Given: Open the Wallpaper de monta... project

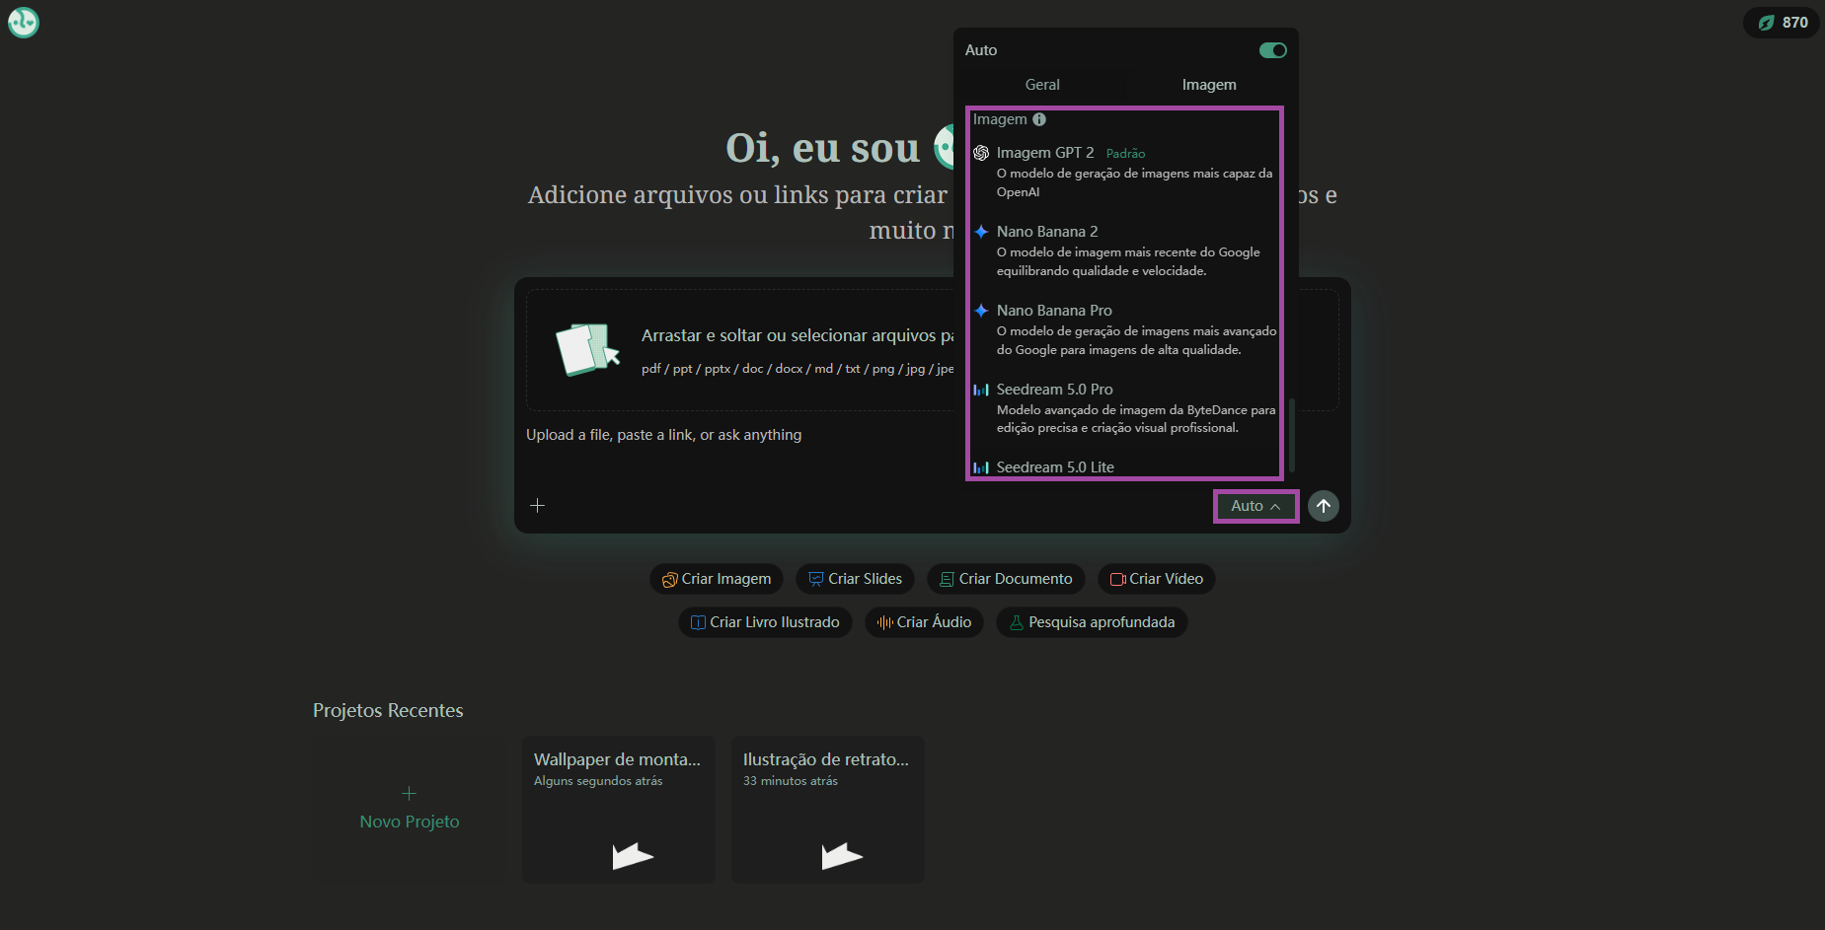Looking at the screenshot, I should point(619,810).
